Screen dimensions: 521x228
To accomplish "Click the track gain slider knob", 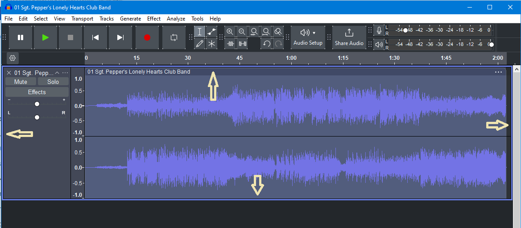I will [x=37, y=104].
